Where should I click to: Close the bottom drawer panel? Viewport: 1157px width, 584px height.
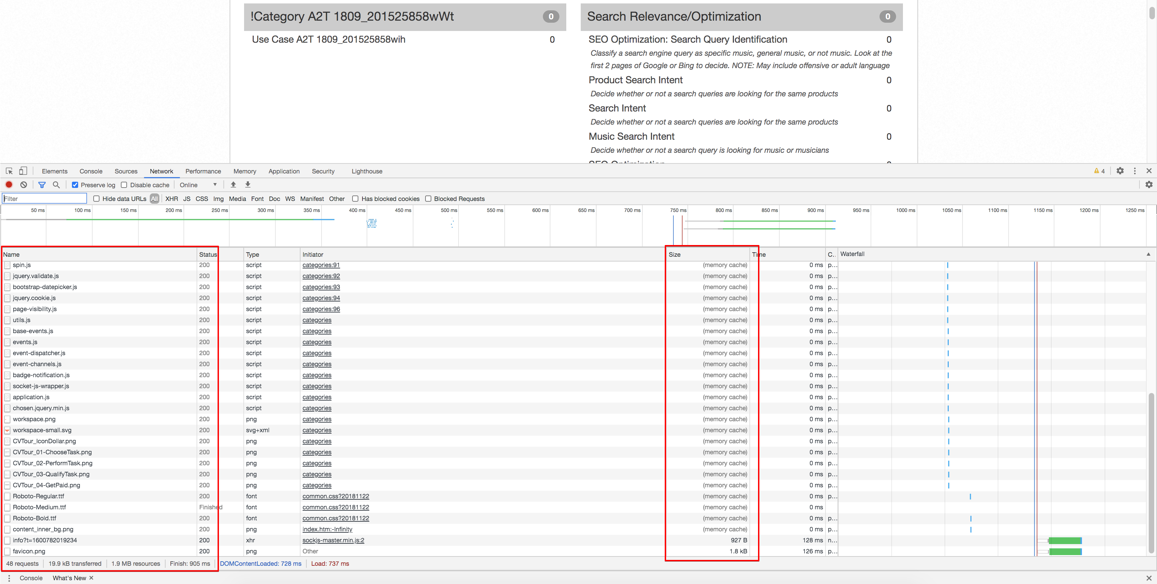1148,578
